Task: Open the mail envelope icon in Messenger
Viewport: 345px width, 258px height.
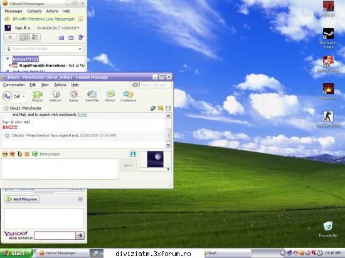Action: [x=61, y=38]
